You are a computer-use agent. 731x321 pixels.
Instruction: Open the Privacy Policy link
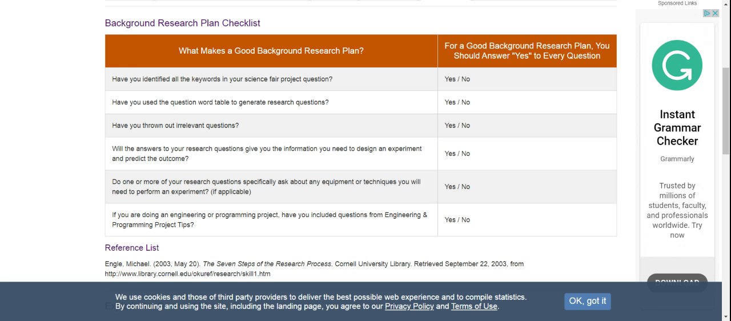[409, 306]
